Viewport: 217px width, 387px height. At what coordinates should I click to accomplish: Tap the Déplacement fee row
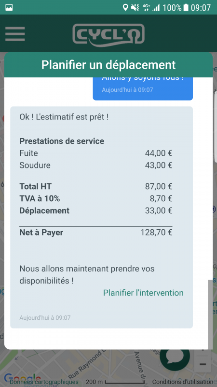pyautogui.click(x=96, y=211)
